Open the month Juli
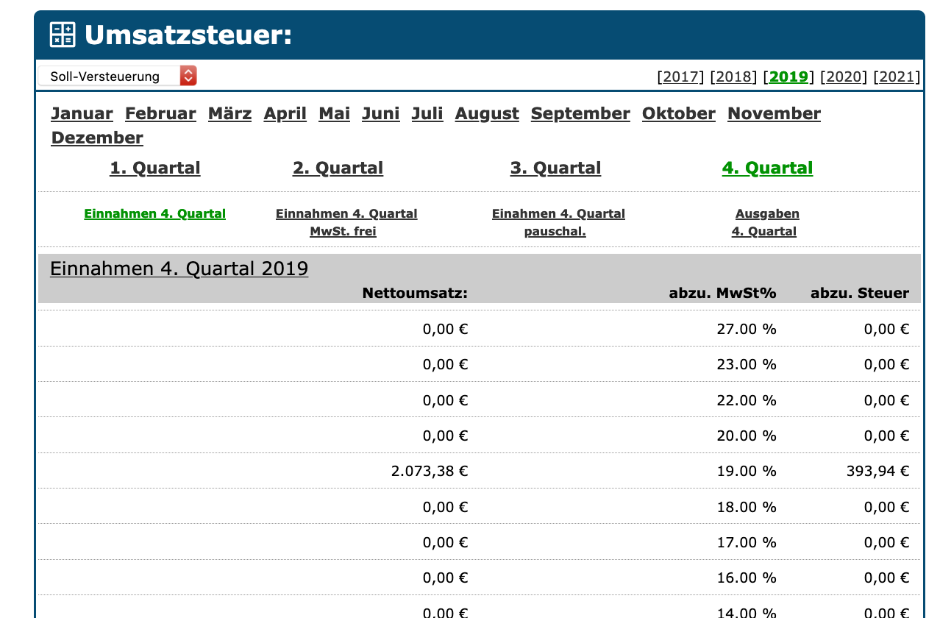 pyautogui.click(x=427, y=113)
